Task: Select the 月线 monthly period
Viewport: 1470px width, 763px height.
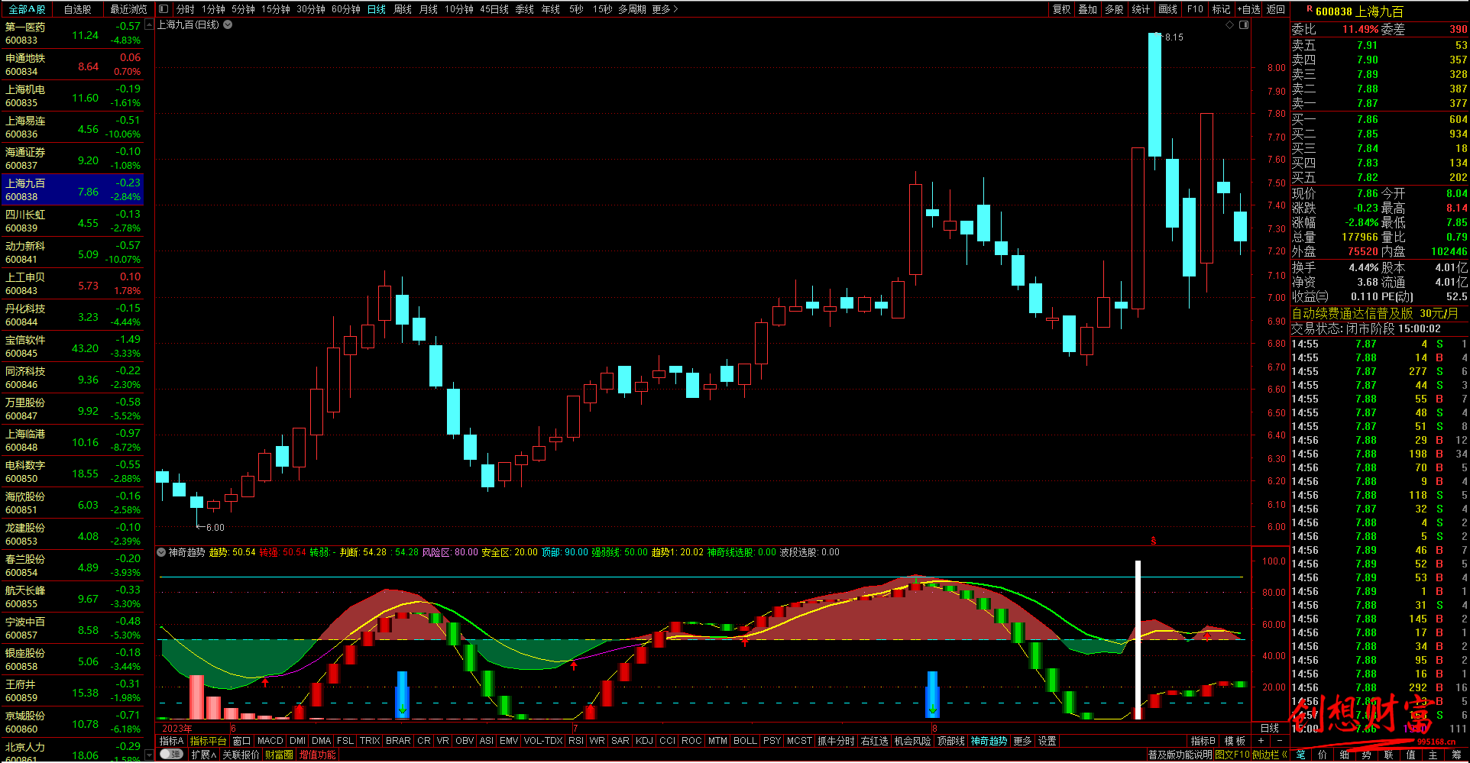Action: (429, 9)
